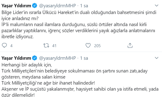Share the first tweet using upload icon
The image size is (162, 97).
tap(130, 46)
